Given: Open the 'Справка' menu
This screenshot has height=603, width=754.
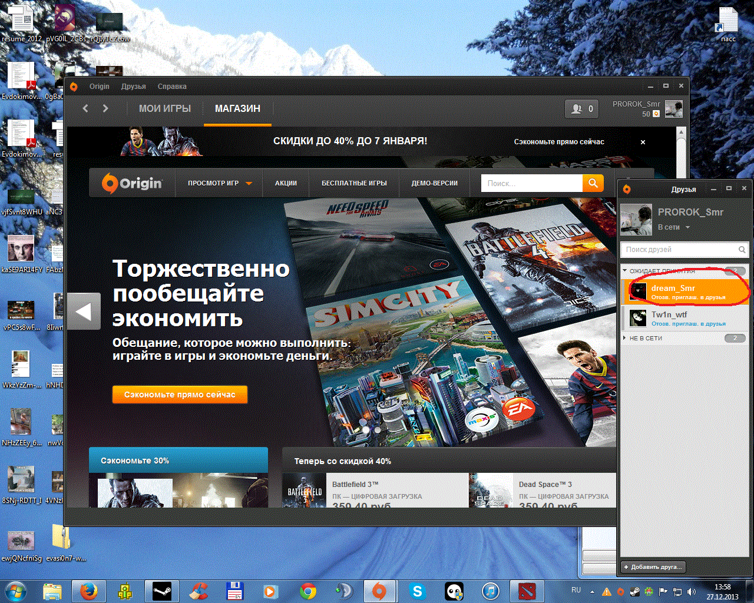Looking at the screenshot, I should click(x=172, y=87).
